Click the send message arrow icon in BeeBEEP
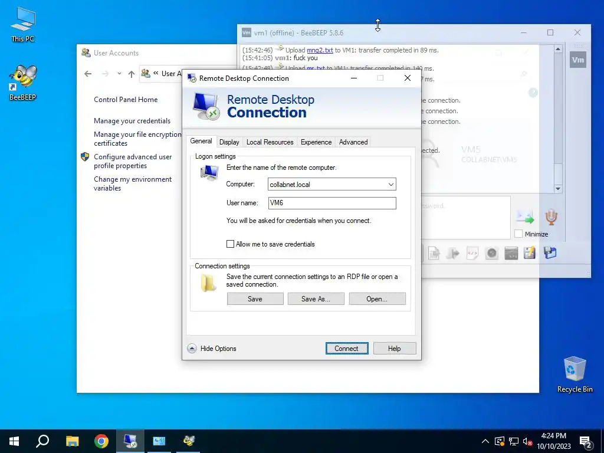The height and width of the screenshot is (453, 604). tap(525, 217)
